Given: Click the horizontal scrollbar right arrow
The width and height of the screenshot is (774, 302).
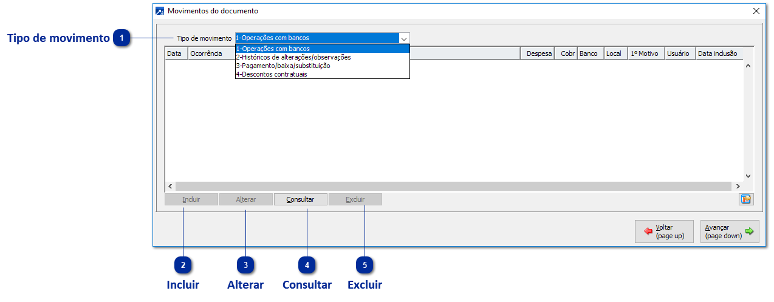Looking at the screenshot, I should (x=738, y=186).
